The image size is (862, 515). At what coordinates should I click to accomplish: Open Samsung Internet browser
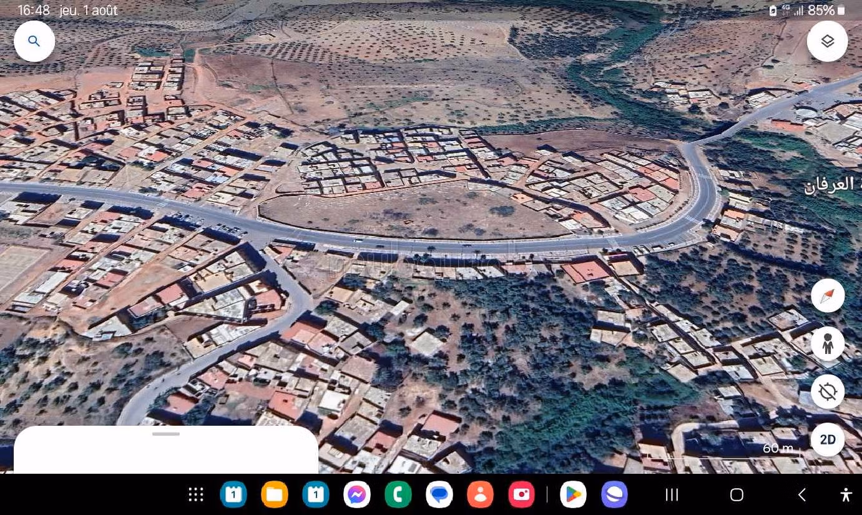(x=614, y=495)
